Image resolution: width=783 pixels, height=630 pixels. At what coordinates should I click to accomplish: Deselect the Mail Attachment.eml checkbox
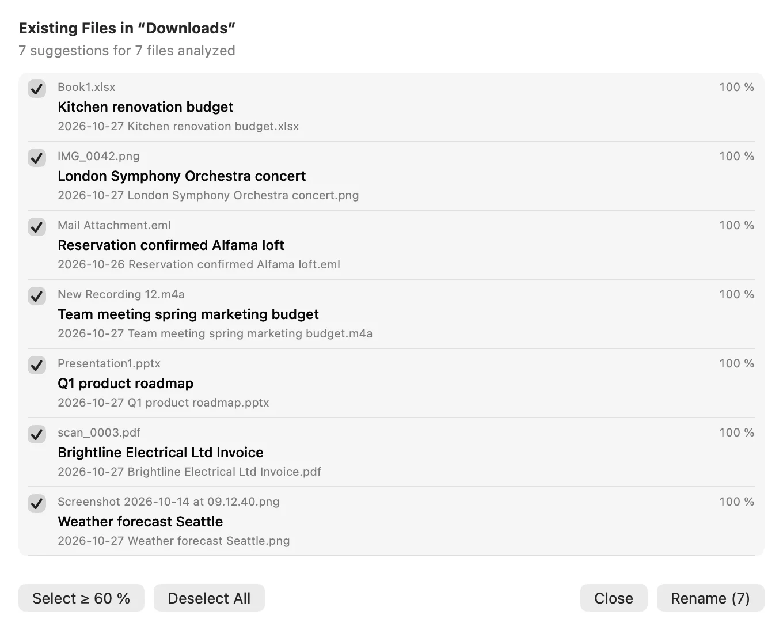[x=37, y=227]
